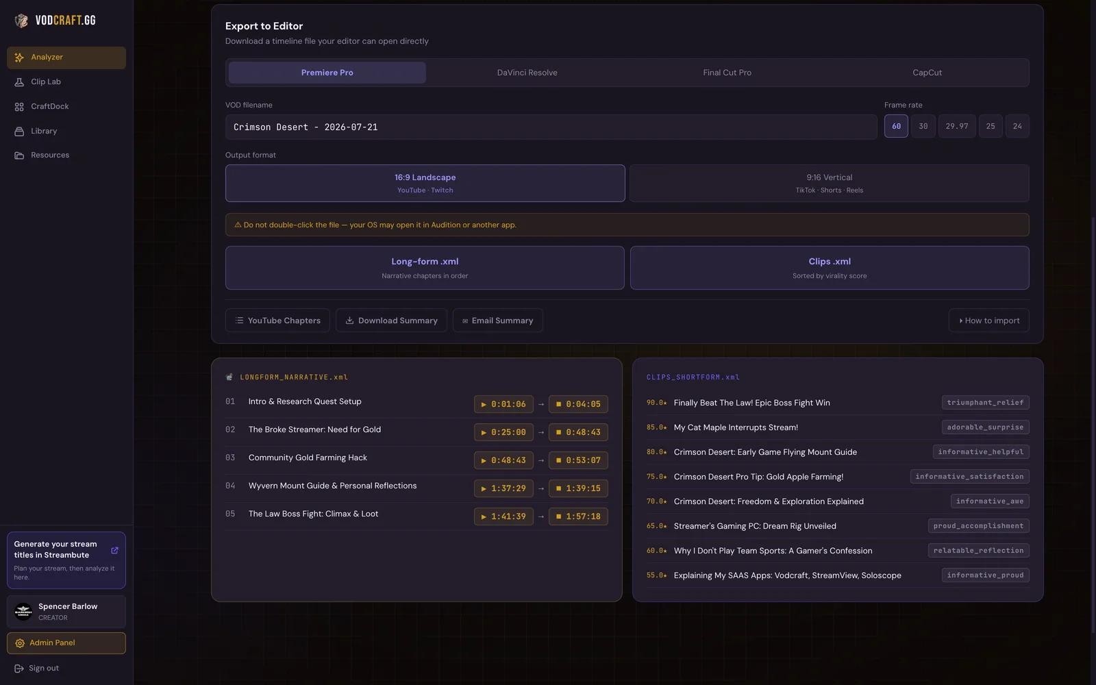This screenshot has width=1096, height=685.
Task: Select clip 'Streamer's Gaming PC: Dream Rig Unveiled'
Action: pyautogui.click(x=755, y=526)
